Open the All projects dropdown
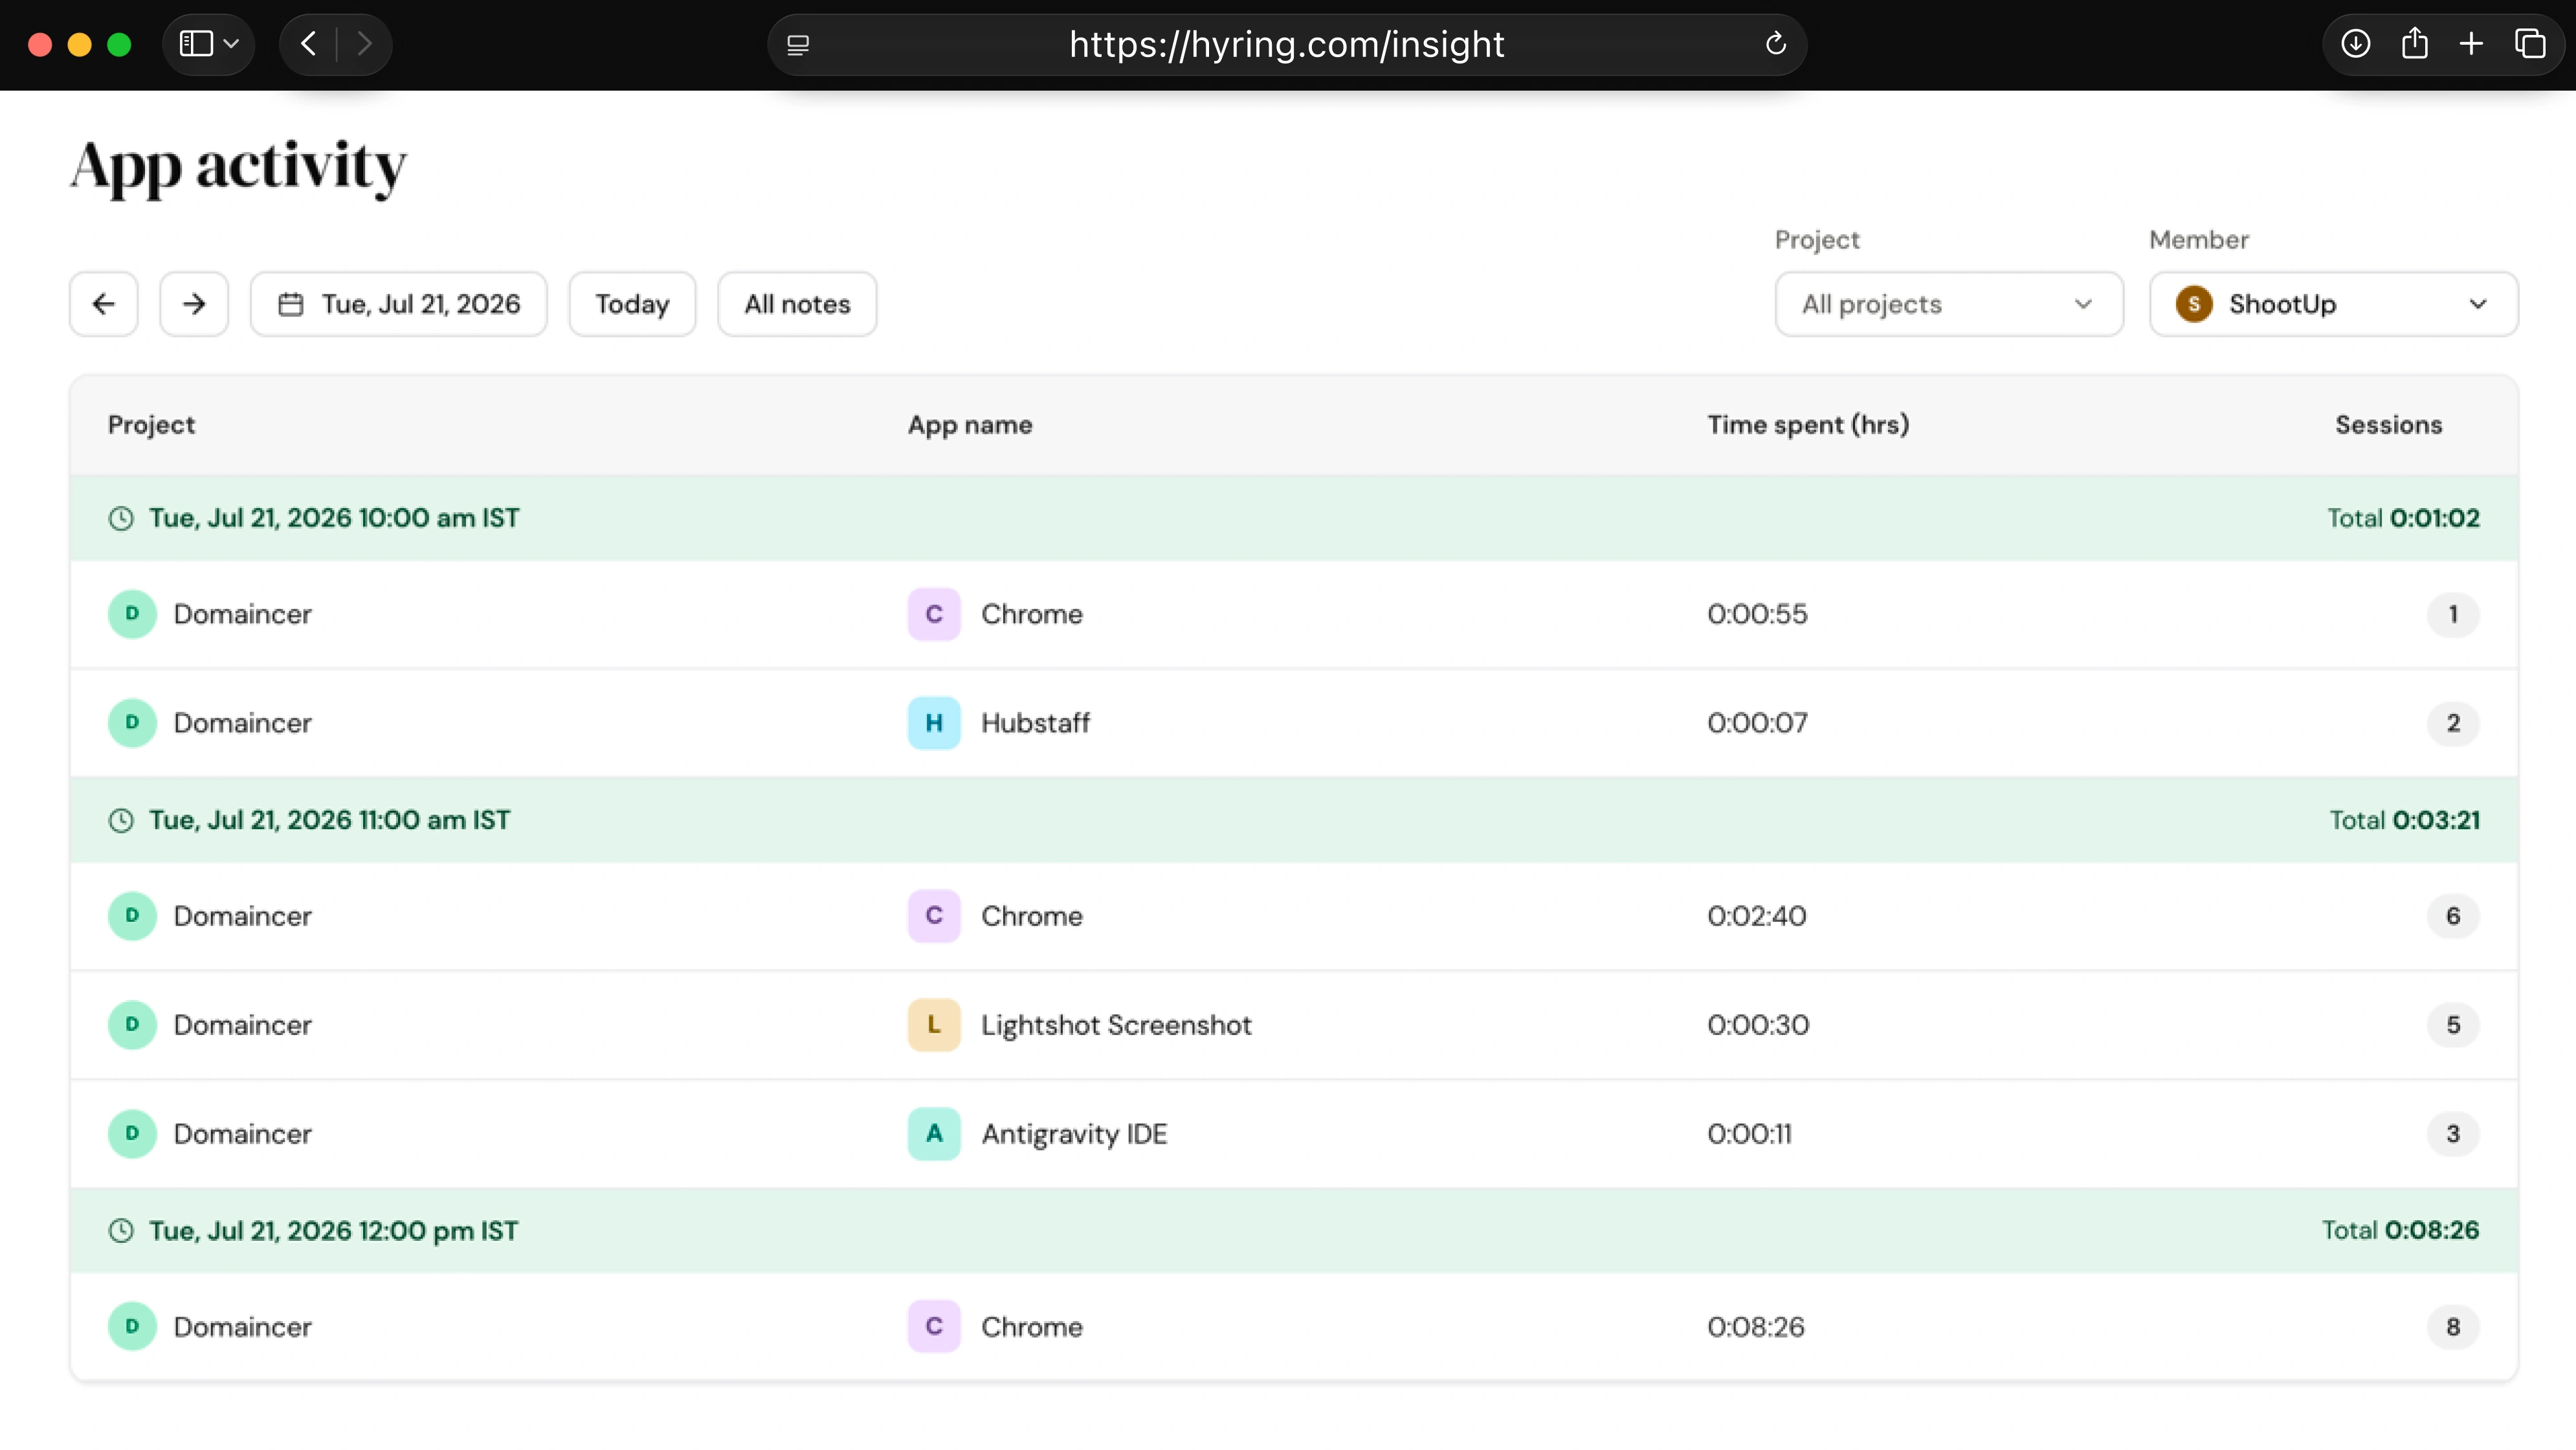Viewport: 2576px width, 1450px height. pos(1949,304)
